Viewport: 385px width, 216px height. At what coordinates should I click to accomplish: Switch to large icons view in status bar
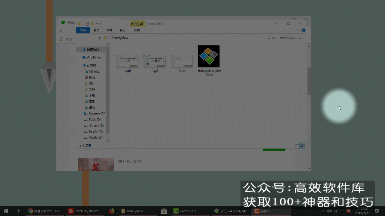pyautogui.click(x=302, y=146)
